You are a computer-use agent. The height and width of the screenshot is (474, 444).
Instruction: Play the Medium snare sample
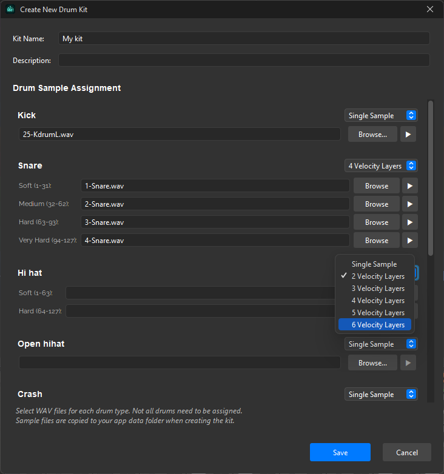(x=410, y=204)
